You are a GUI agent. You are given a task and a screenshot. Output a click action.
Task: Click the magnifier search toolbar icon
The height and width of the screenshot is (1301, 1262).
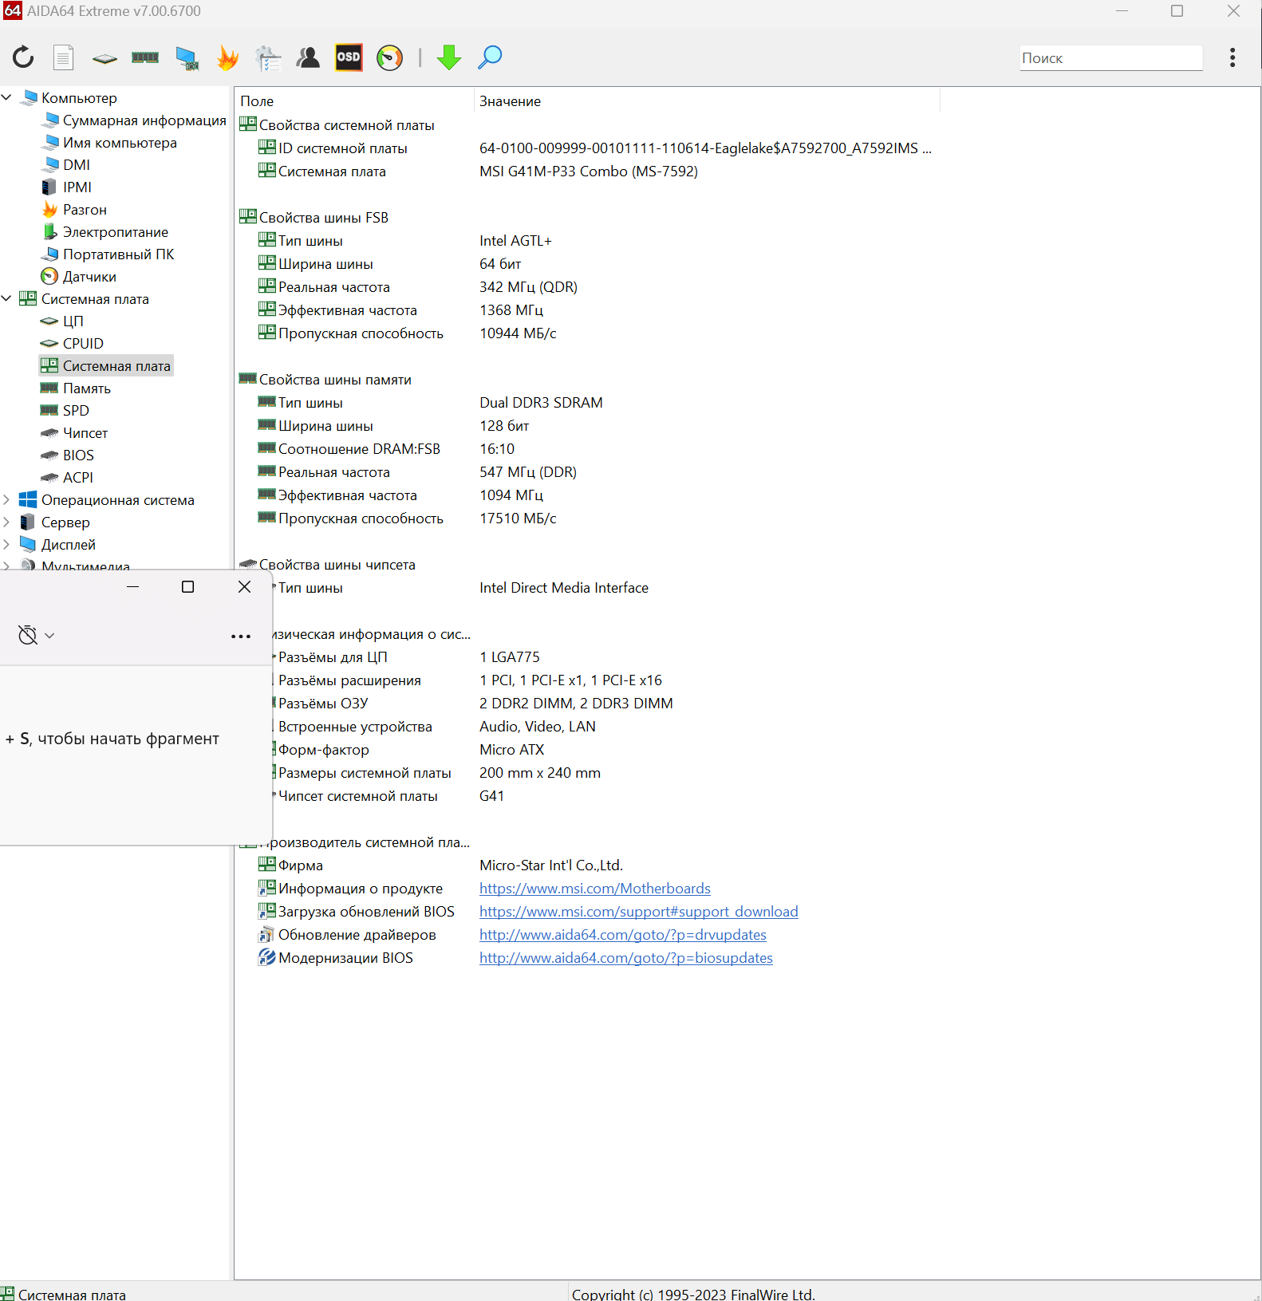pos(490,57)
